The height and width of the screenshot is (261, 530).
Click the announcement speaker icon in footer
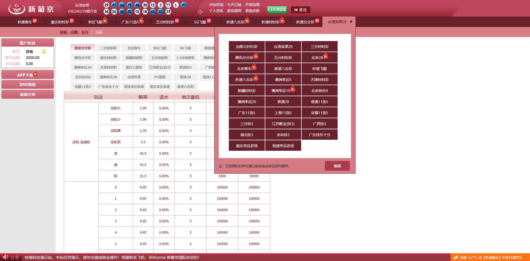5,257
